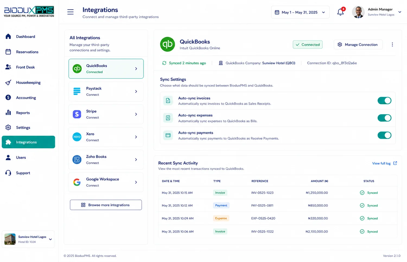Click the chevron on Zoho Books card
407x262 pixels.
coord(136,160)
